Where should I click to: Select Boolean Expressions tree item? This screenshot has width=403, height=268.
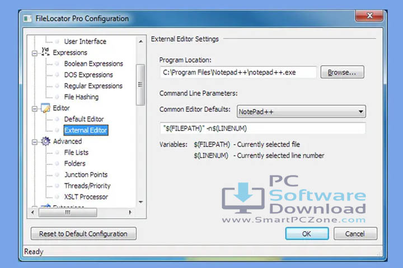tap(93, 64)
